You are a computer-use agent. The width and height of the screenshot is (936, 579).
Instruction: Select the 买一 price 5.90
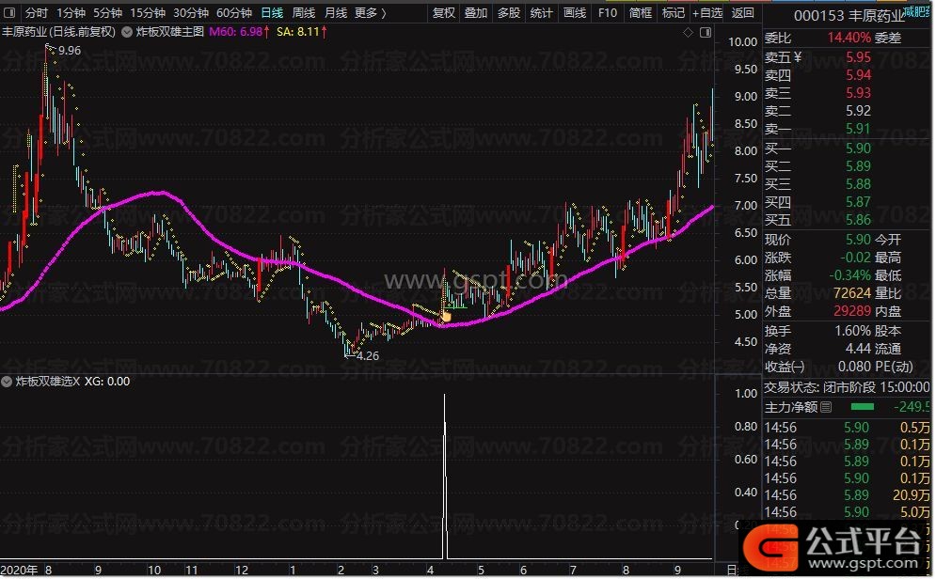coord(859,149)
